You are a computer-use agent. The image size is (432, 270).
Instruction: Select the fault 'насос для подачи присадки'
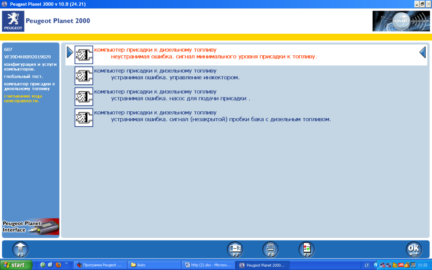tap(181, 99)
